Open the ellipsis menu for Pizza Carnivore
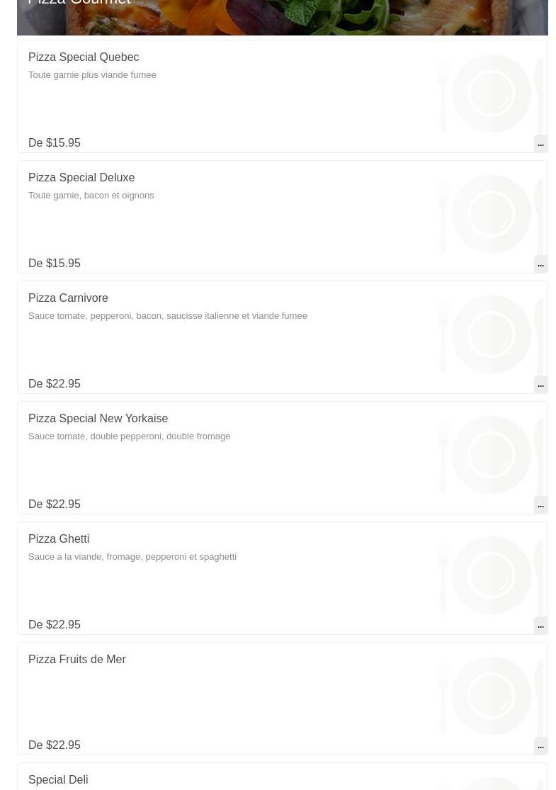Screen dimensions: 556x790 [540, 385]
